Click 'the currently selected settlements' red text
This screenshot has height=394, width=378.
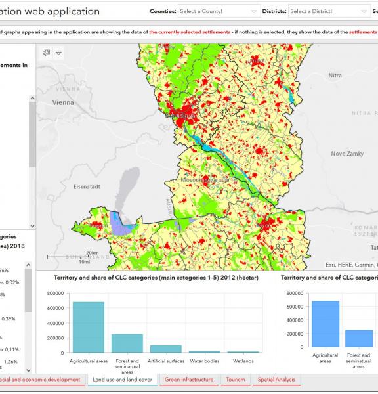pos(190,32)
